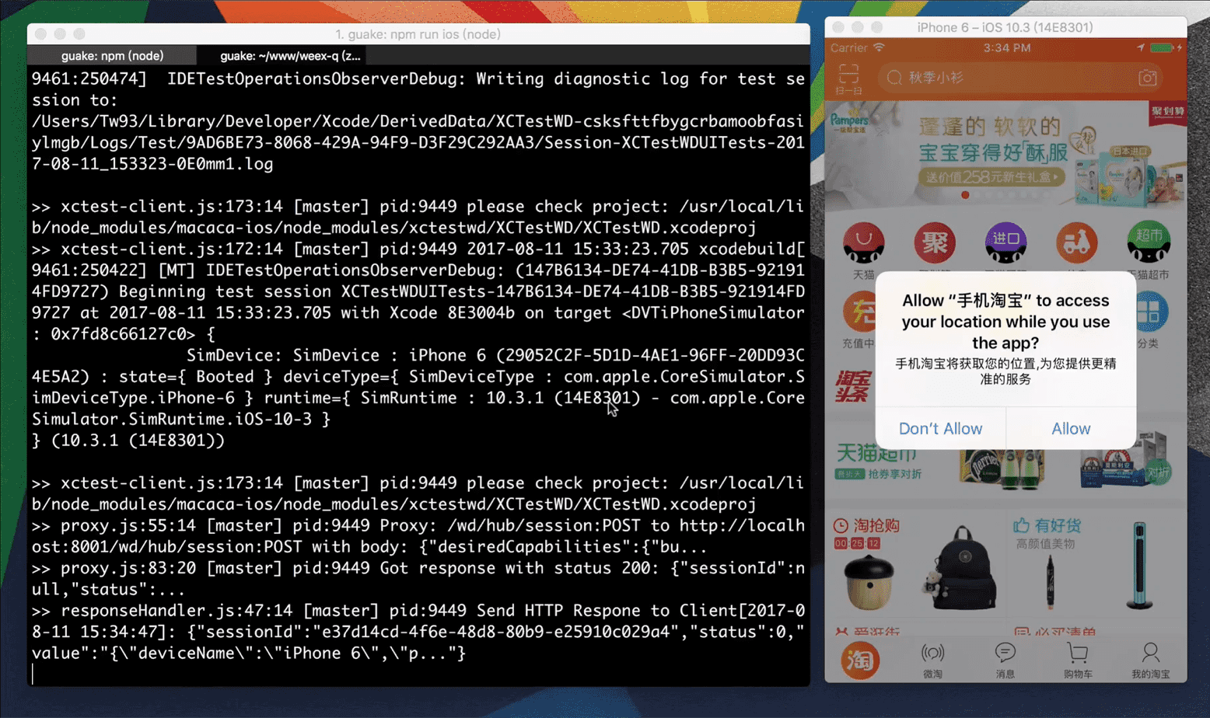
Task: Tap the scan (扫一扫) icon in Taobao header
Action: 848,78
